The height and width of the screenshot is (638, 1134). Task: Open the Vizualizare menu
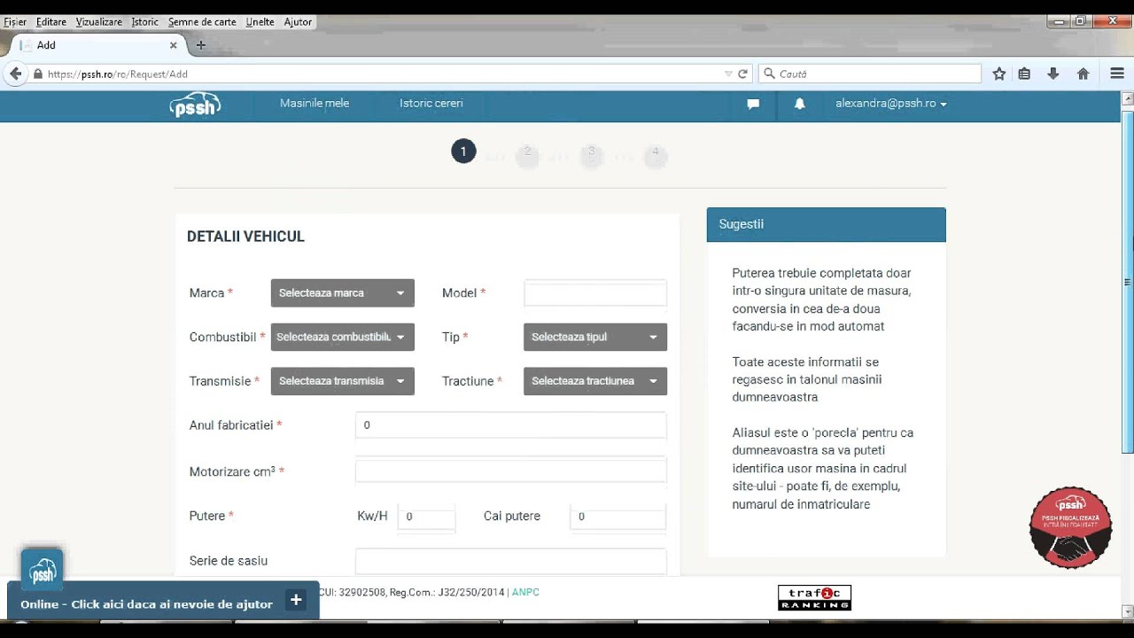99,22
